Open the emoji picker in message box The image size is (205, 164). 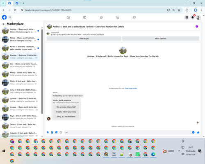click(x=193, y=132)
